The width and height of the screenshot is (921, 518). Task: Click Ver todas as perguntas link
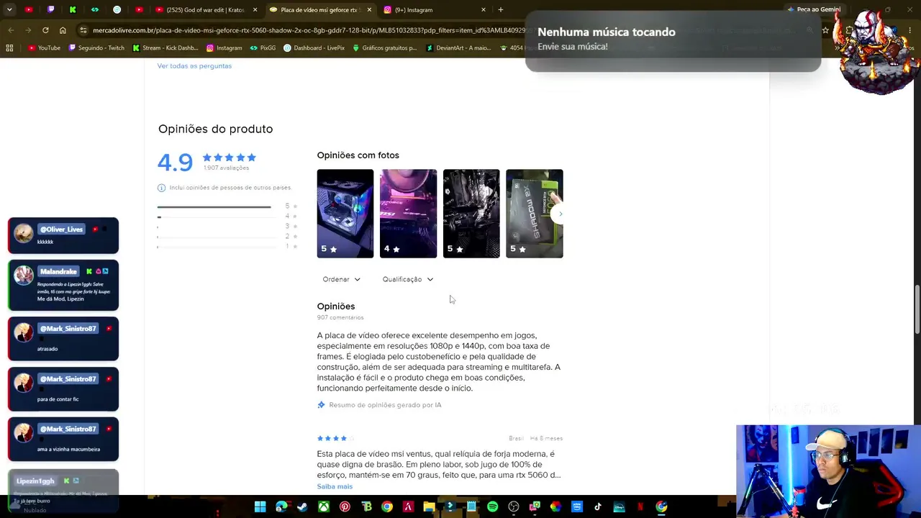194,65
